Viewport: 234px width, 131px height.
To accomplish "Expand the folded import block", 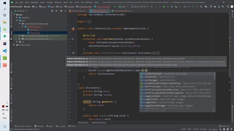I will [x=89, y=21].
